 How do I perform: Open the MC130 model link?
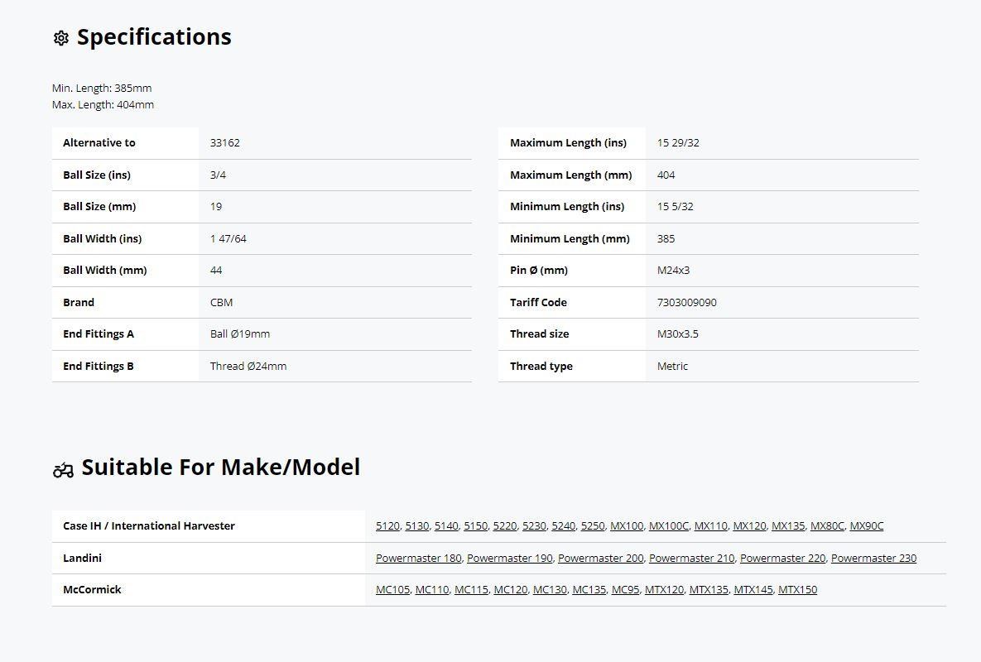(550, 589)
